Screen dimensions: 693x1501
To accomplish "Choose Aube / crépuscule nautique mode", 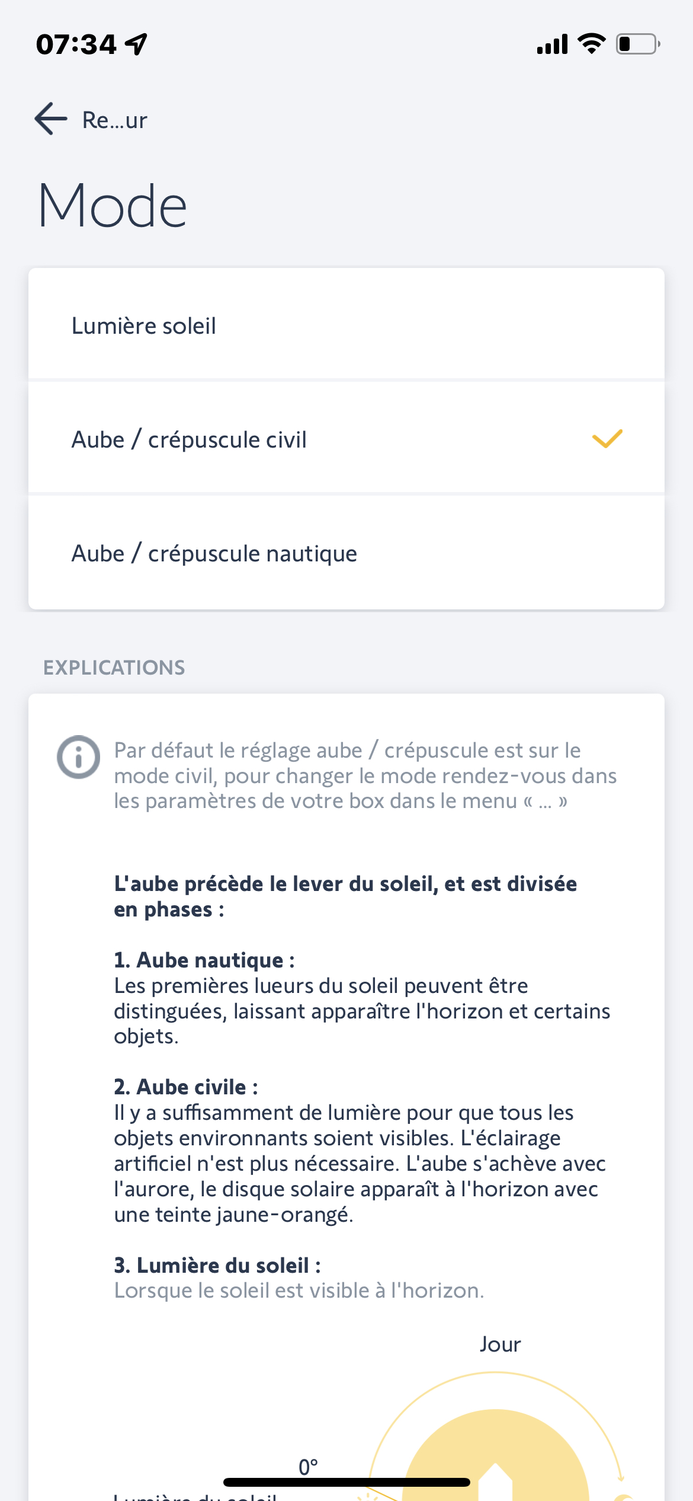I will (346, 553).
